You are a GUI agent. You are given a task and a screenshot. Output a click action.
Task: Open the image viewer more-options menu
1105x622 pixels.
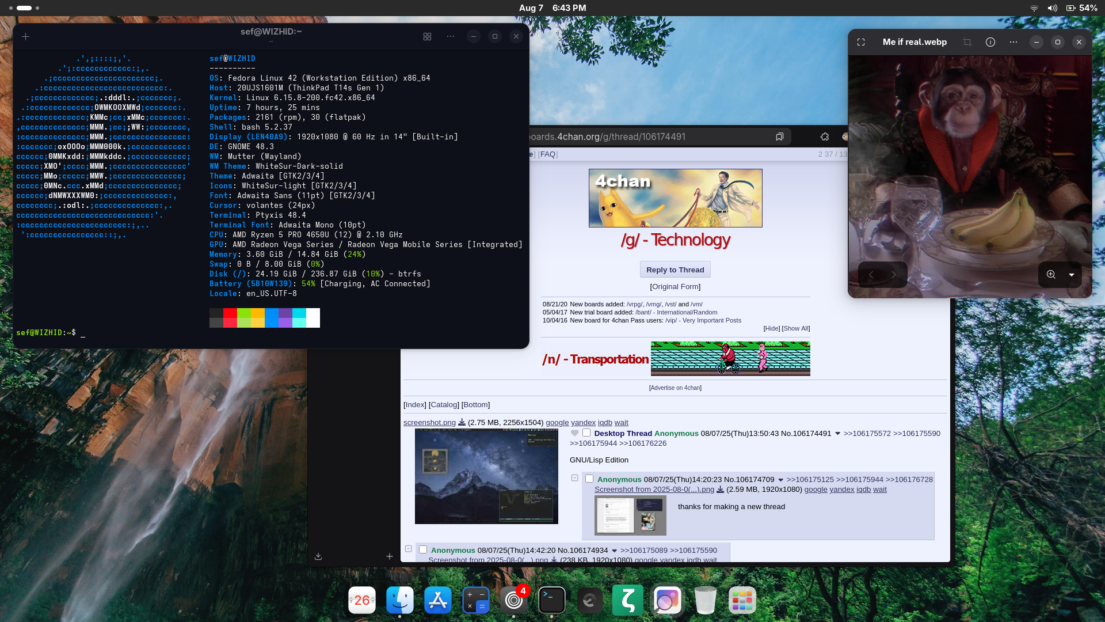pyautogui.click(x=1013, y=42)
